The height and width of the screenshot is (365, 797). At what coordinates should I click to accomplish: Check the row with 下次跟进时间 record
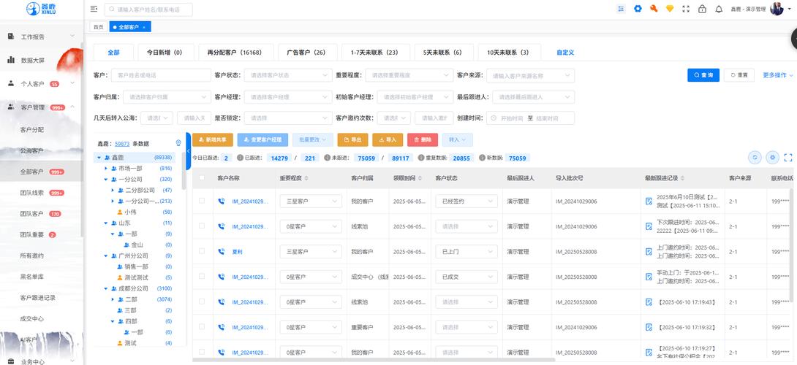coord(202,226)
